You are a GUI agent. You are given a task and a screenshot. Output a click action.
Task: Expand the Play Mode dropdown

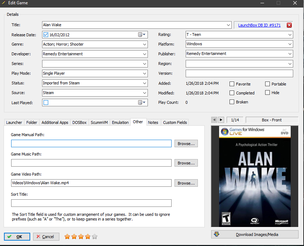[x=144, y=73]
